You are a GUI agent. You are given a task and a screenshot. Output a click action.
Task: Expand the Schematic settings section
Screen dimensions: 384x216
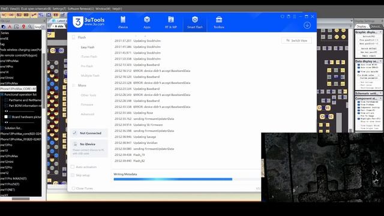[380, 94]
